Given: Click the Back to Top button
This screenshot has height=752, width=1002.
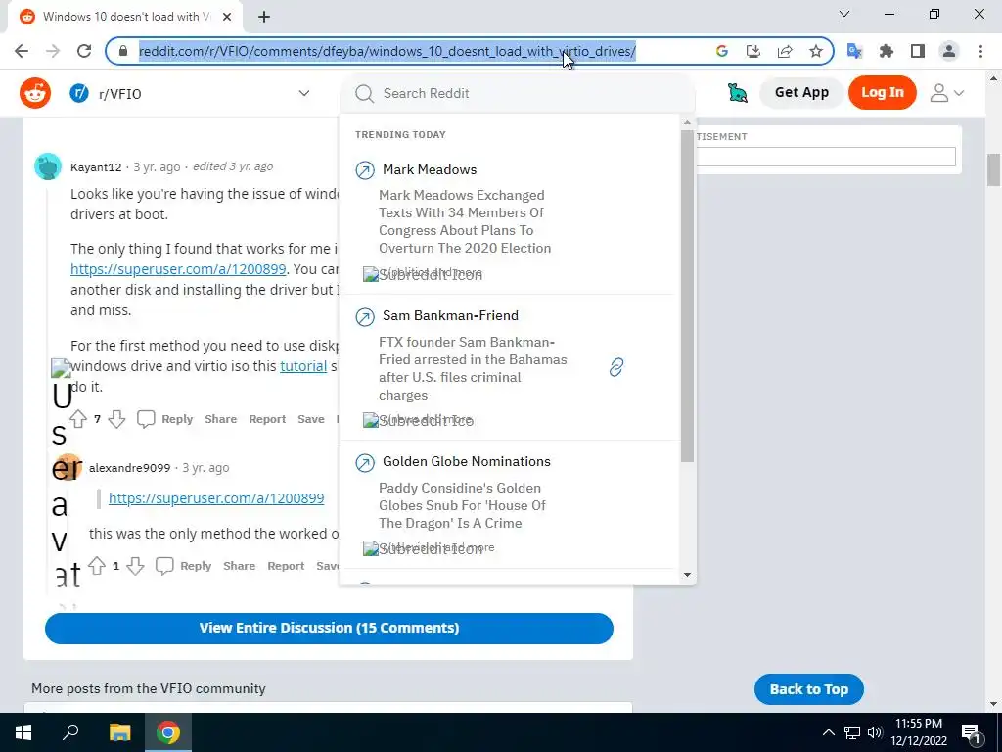Looking at the screenshot, I should click(808, 689).
